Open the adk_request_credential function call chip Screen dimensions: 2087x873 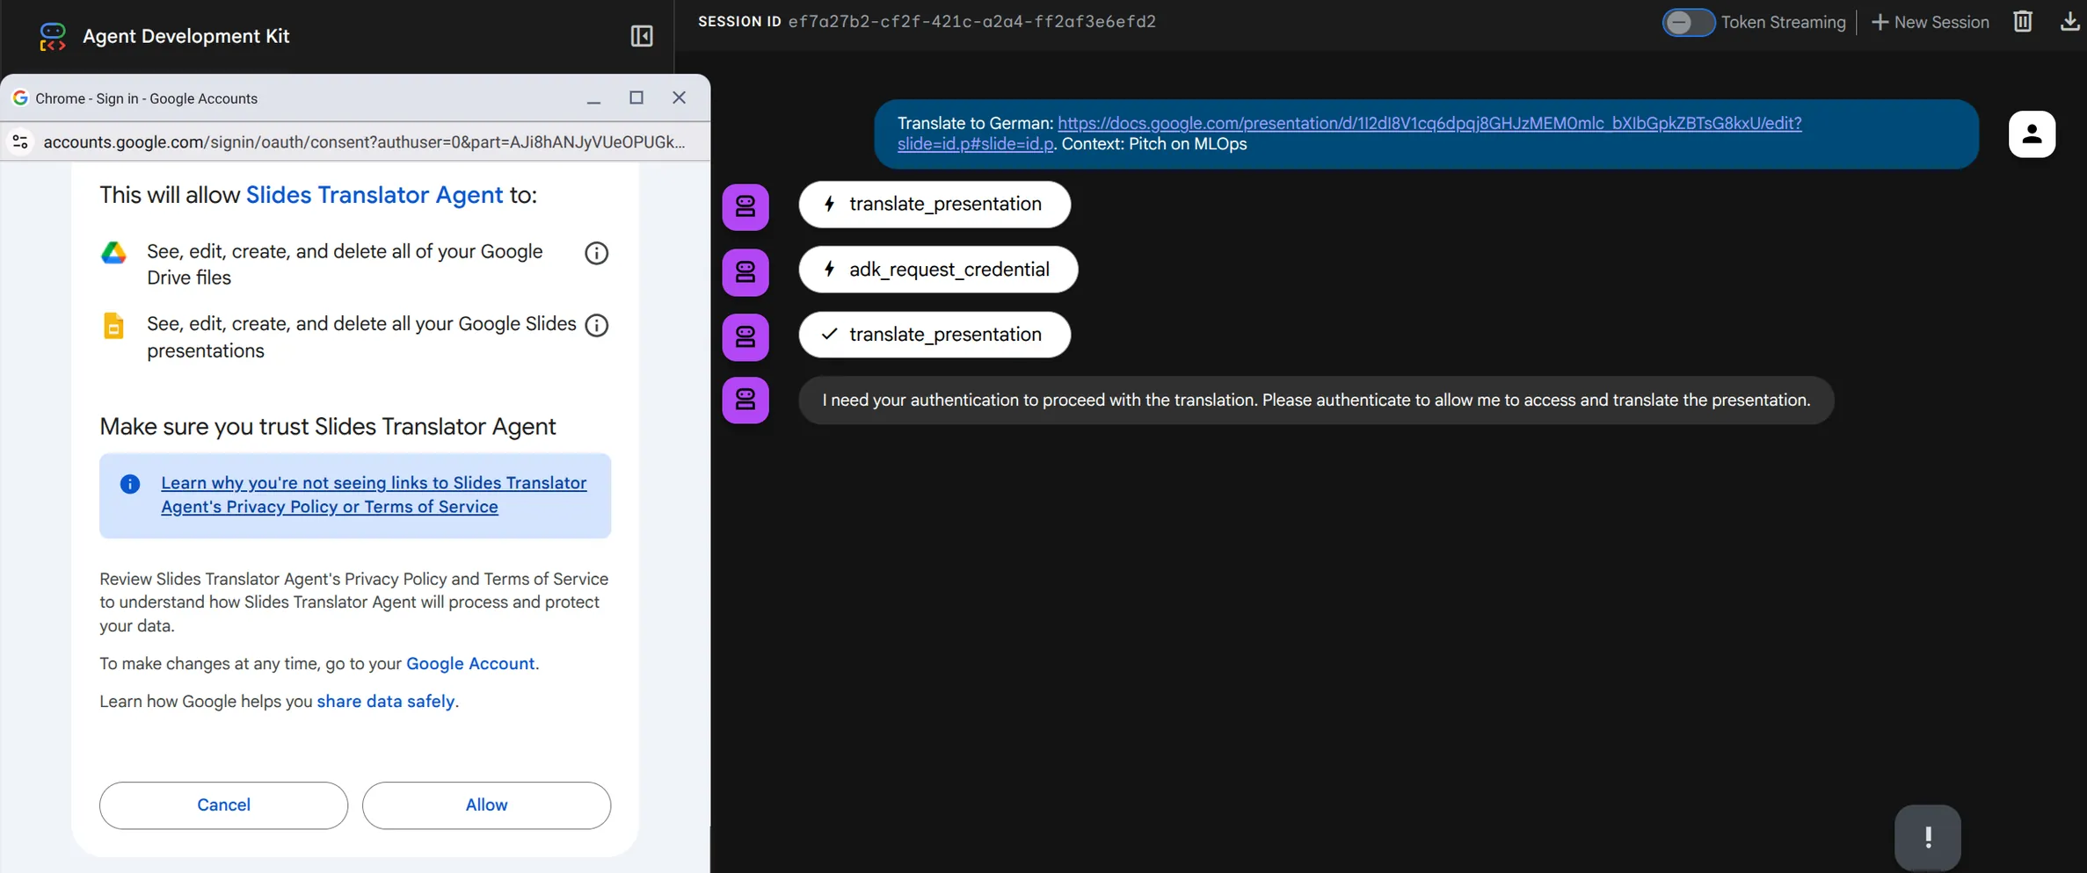938,269
